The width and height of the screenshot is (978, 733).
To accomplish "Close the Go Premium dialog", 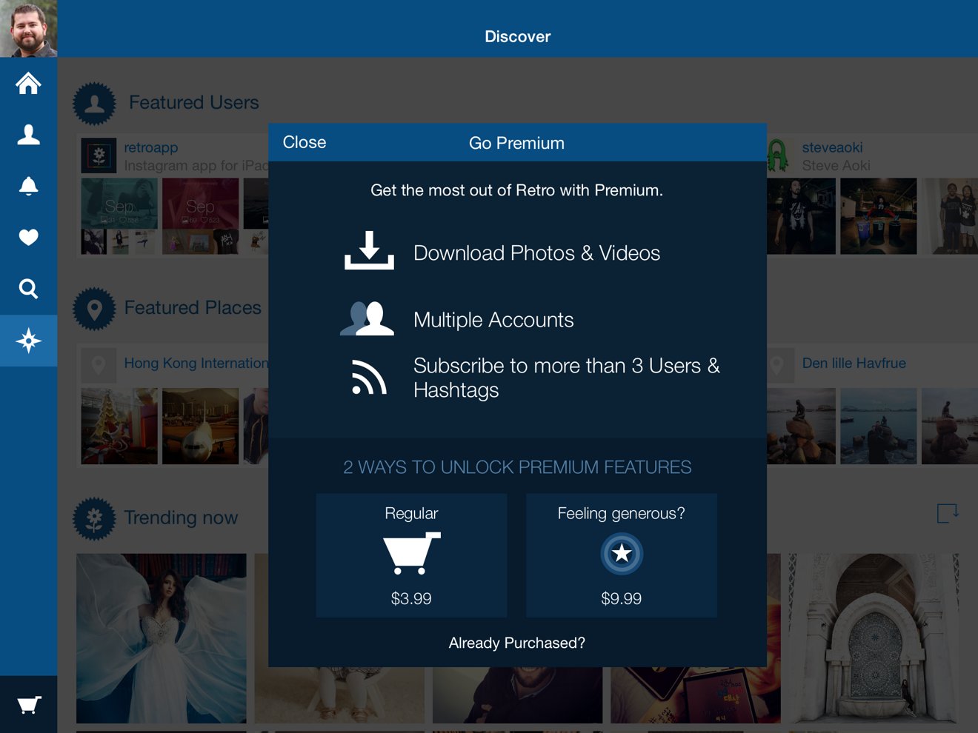I will point(305,142).
